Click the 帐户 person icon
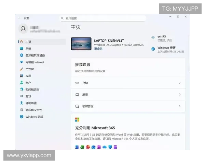205x164 pixels. click(22, 83)
